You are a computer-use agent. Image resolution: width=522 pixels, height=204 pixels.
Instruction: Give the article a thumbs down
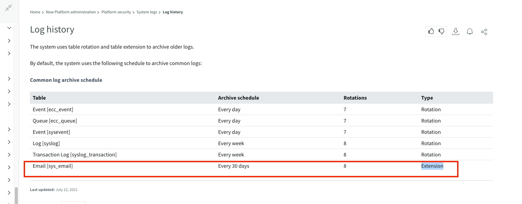[x=441, y=31]
